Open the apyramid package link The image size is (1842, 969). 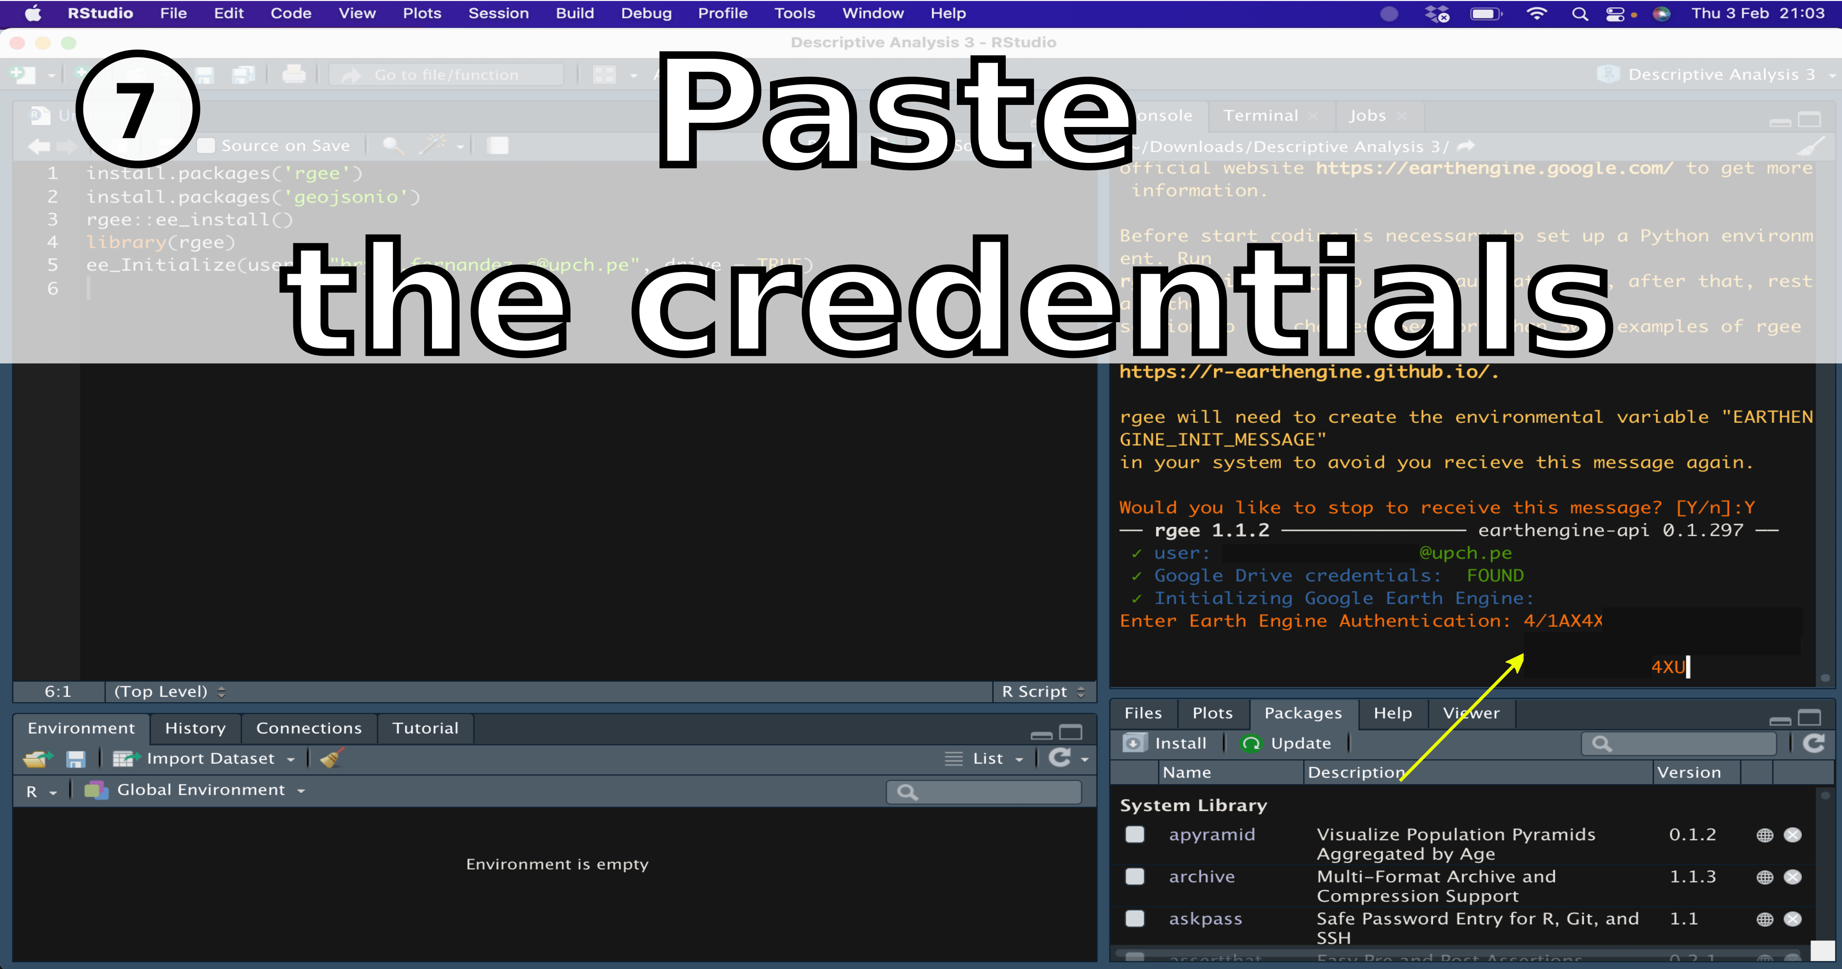click(1211, 835)
